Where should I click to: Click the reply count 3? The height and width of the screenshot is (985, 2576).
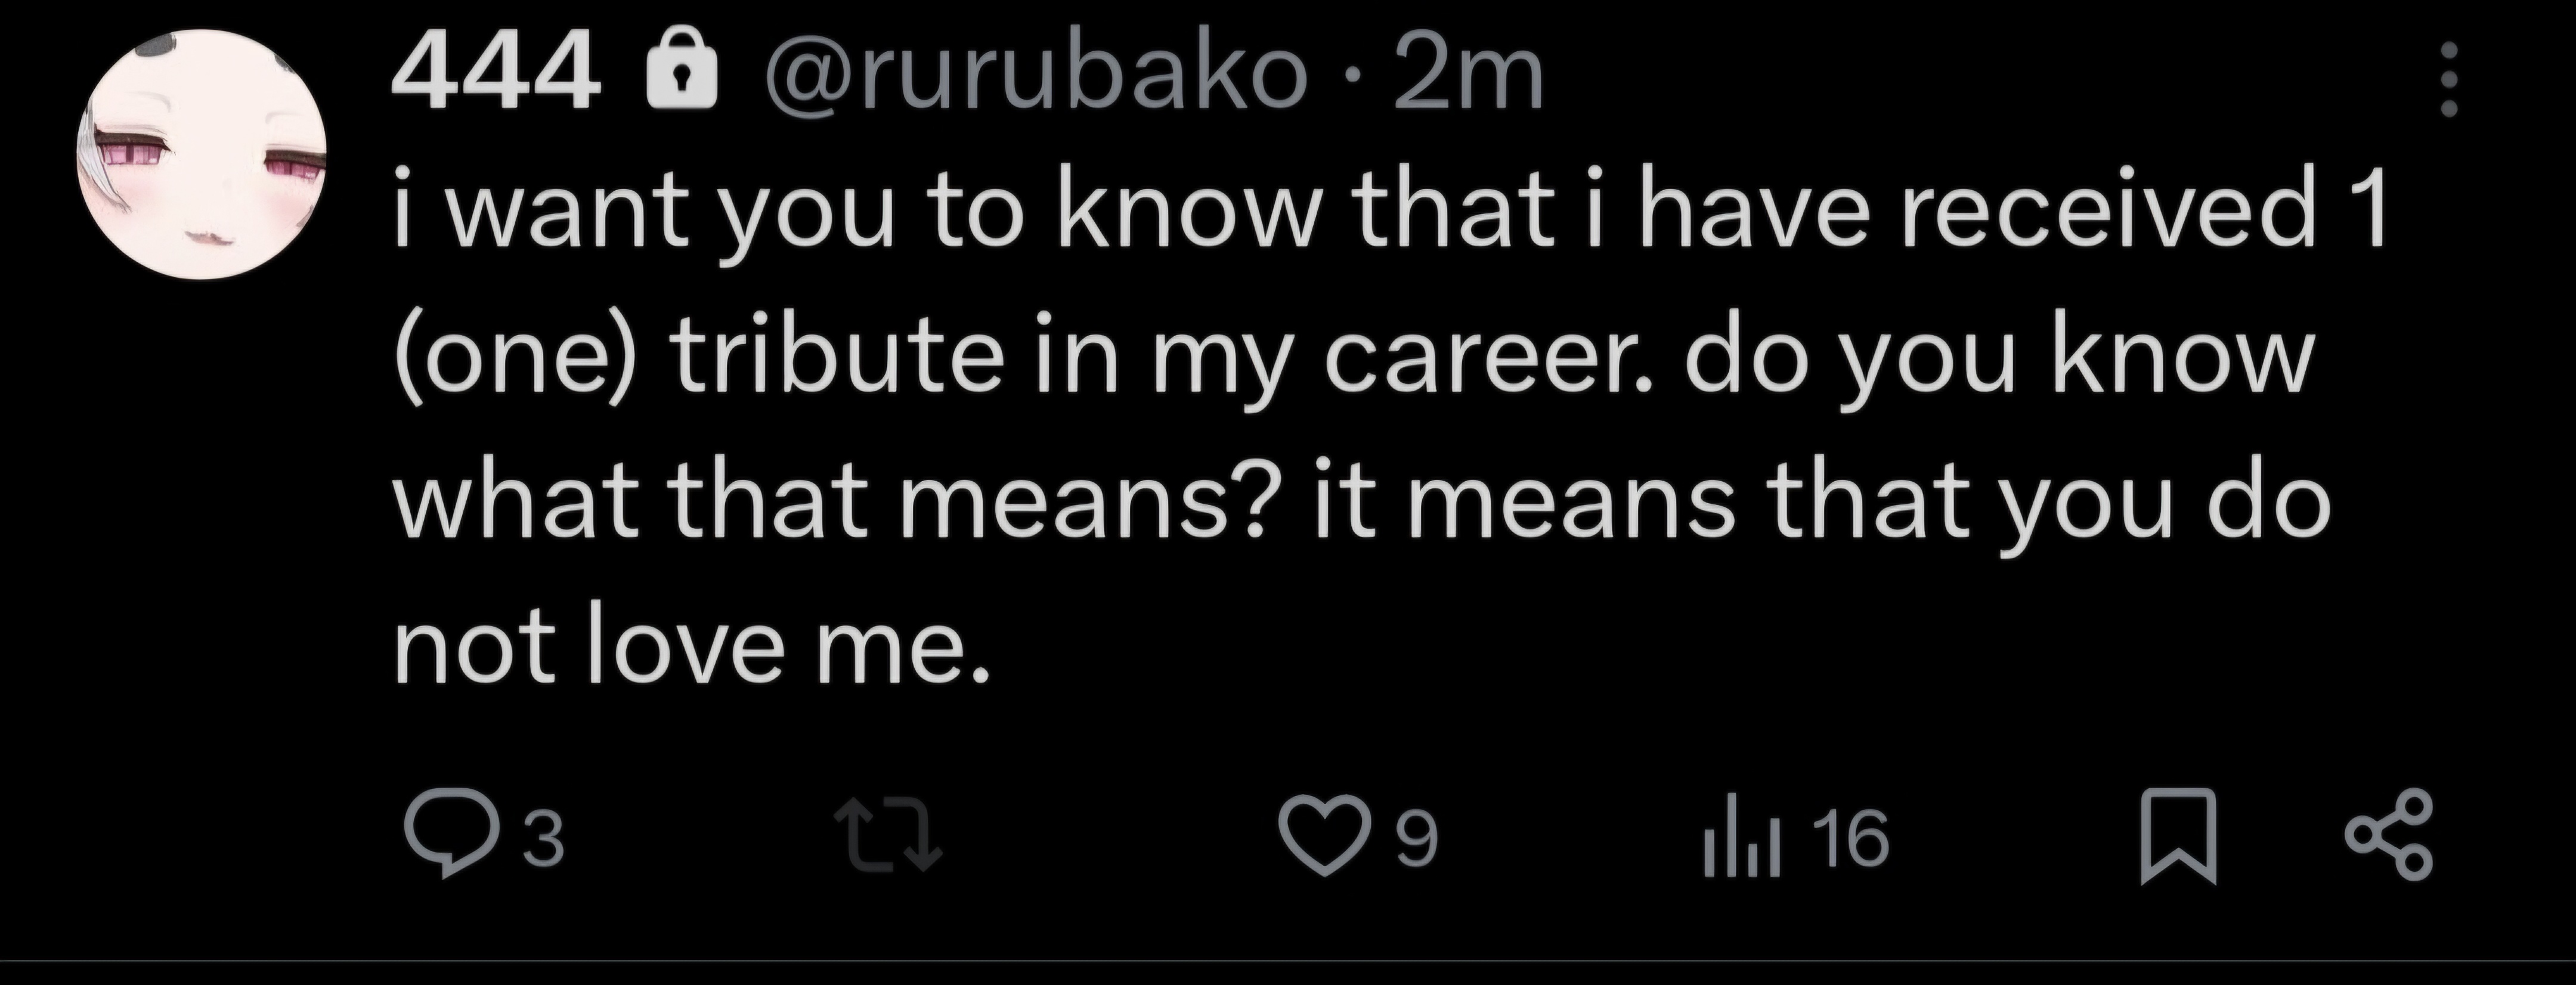[545, 838]
